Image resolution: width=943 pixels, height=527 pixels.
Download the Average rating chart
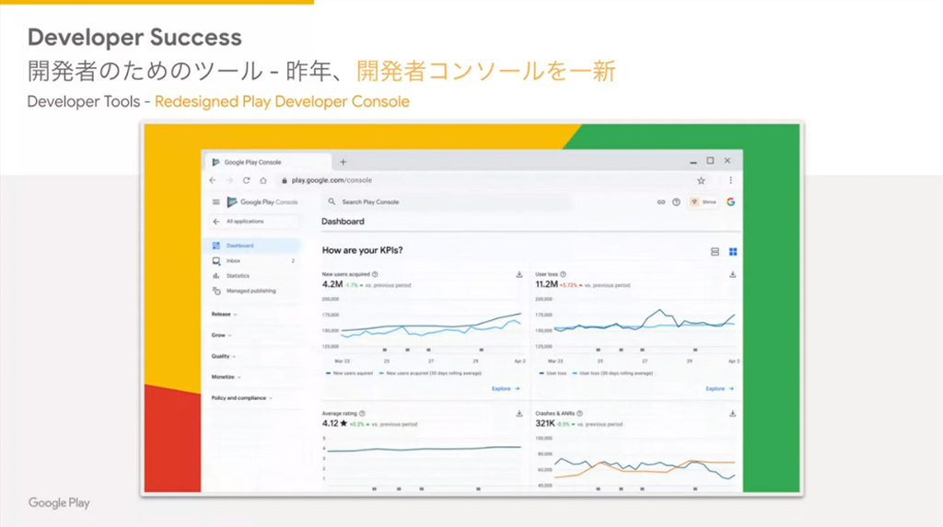tap(519, 414)
